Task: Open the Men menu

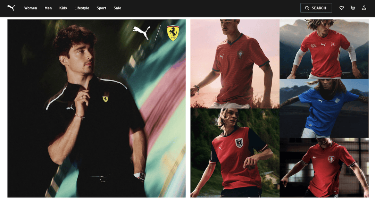Action: tap(48, 8)
